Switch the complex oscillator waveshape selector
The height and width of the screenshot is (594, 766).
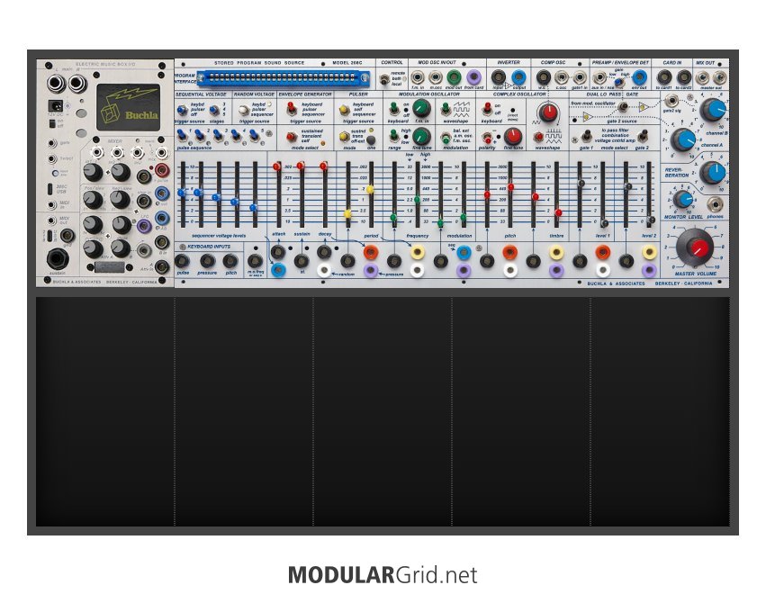[x=539, y=137]
